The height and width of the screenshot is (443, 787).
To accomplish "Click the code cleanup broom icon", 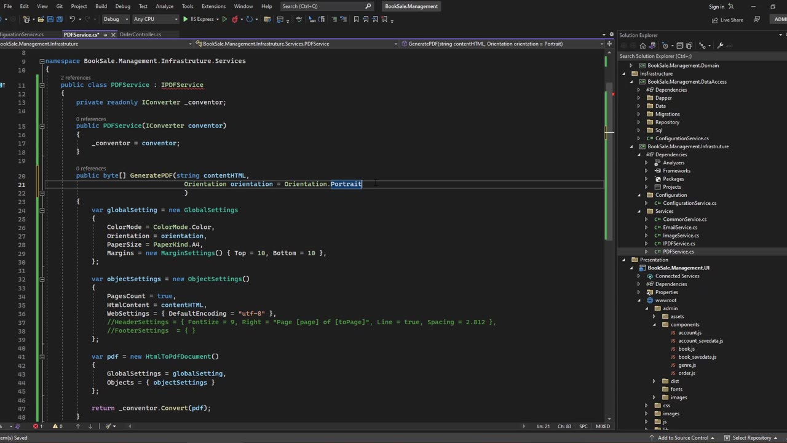I will pos(108,426).
